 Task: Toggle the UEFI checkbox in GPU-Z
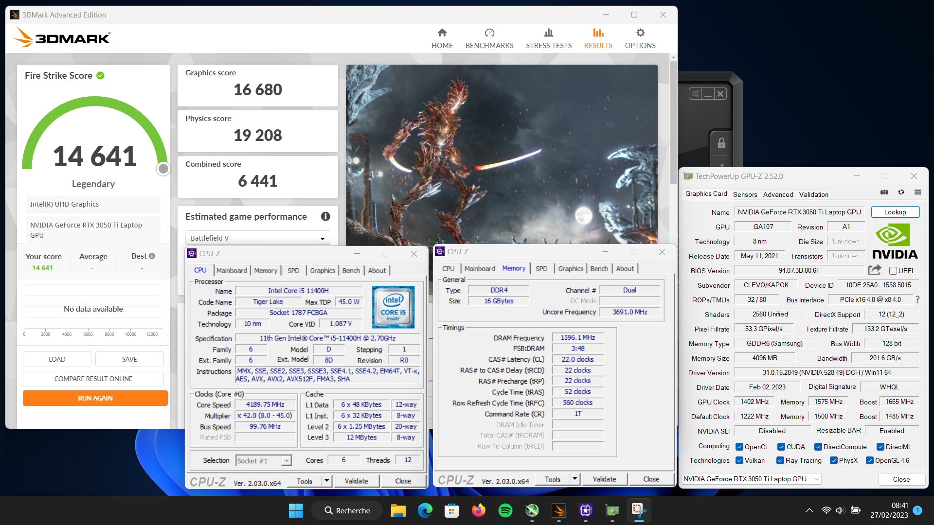coord(893,271)
